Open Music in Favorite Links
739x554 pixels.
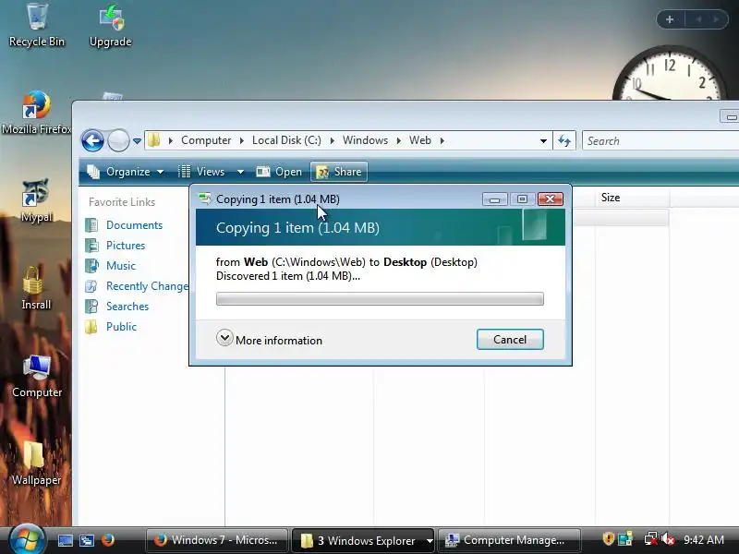point(121,266)
